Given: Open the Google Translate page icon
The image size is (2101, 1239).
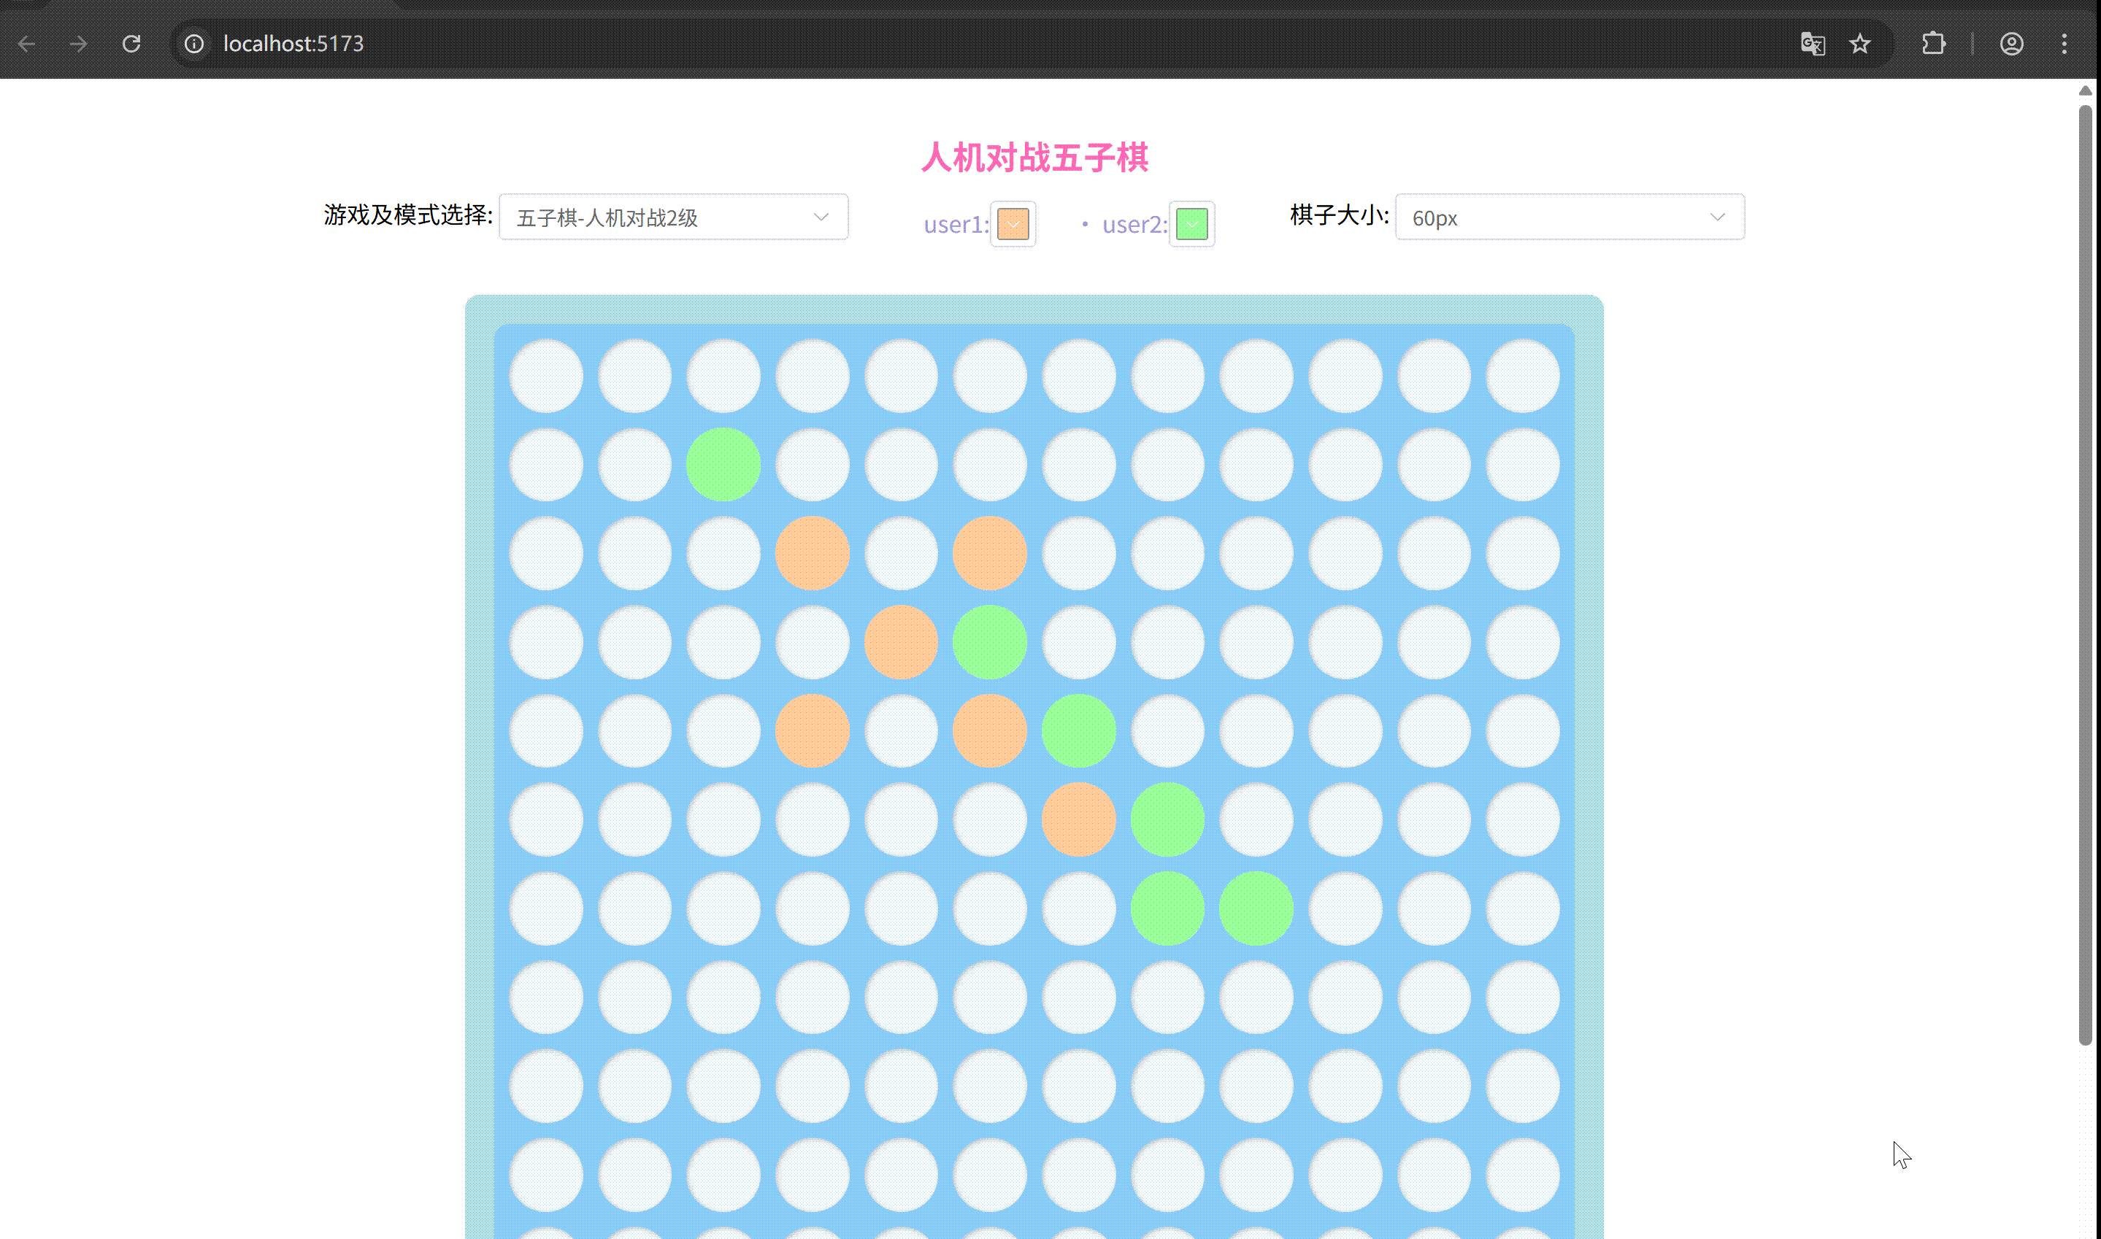Looking at the screenshot, I should point(1811,43).
